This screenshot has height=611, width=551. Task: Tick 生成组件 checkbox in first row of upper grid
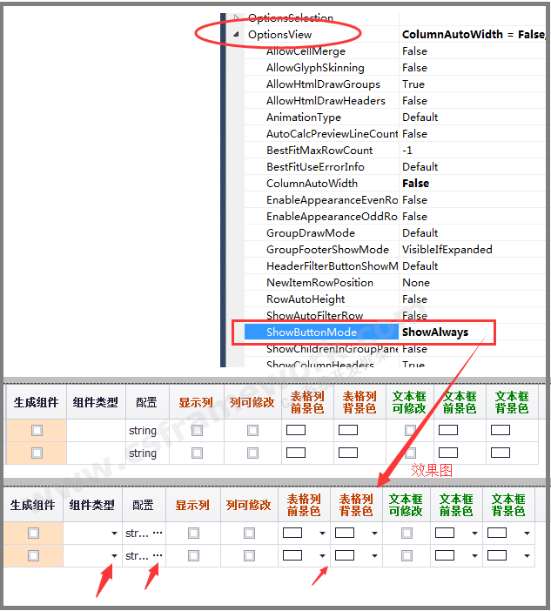tap(36, 430)
